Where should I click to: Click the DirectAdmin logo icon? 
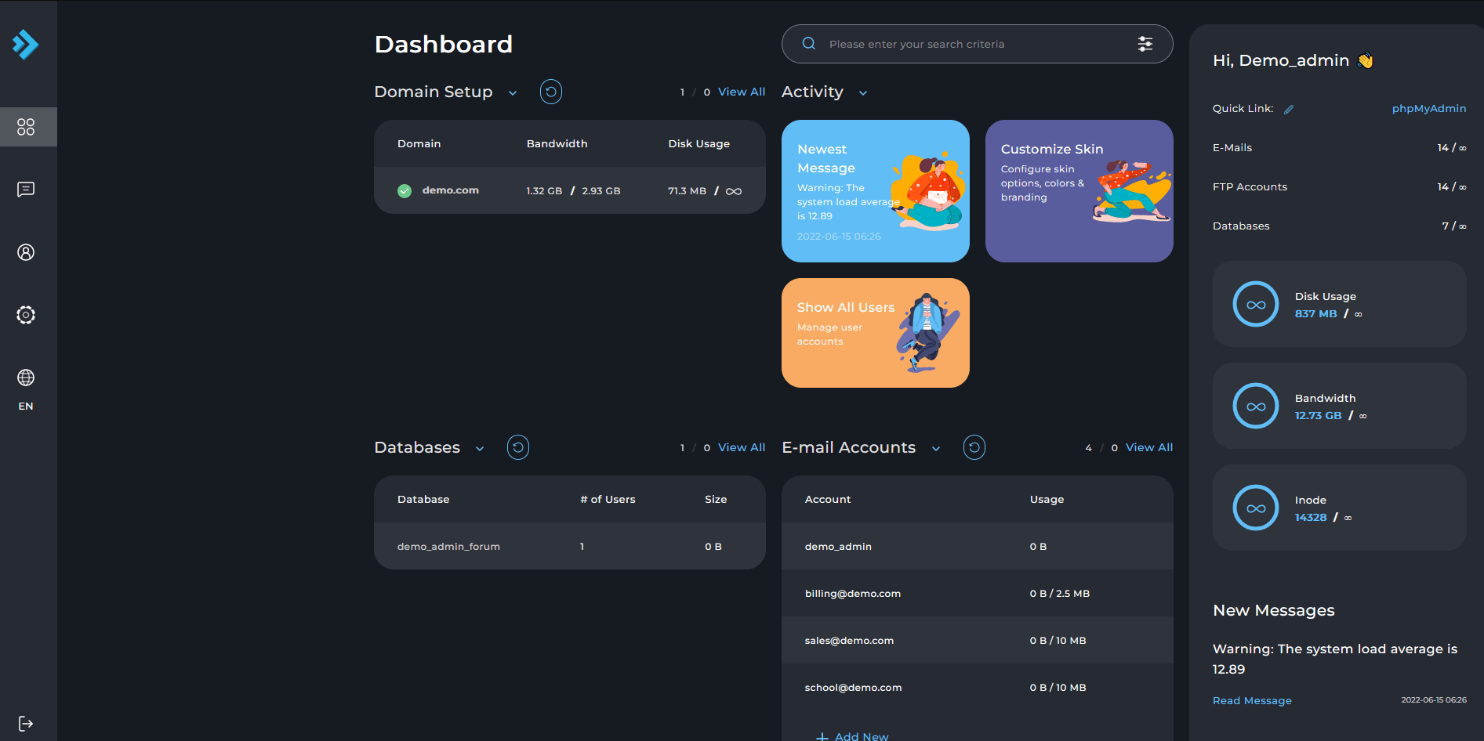[25, 45]
